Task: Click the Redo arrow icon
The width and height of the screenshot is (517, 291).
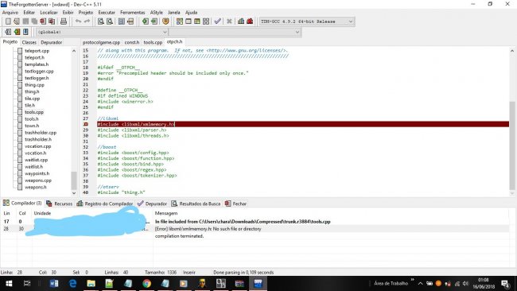Action: pos(87,21)
